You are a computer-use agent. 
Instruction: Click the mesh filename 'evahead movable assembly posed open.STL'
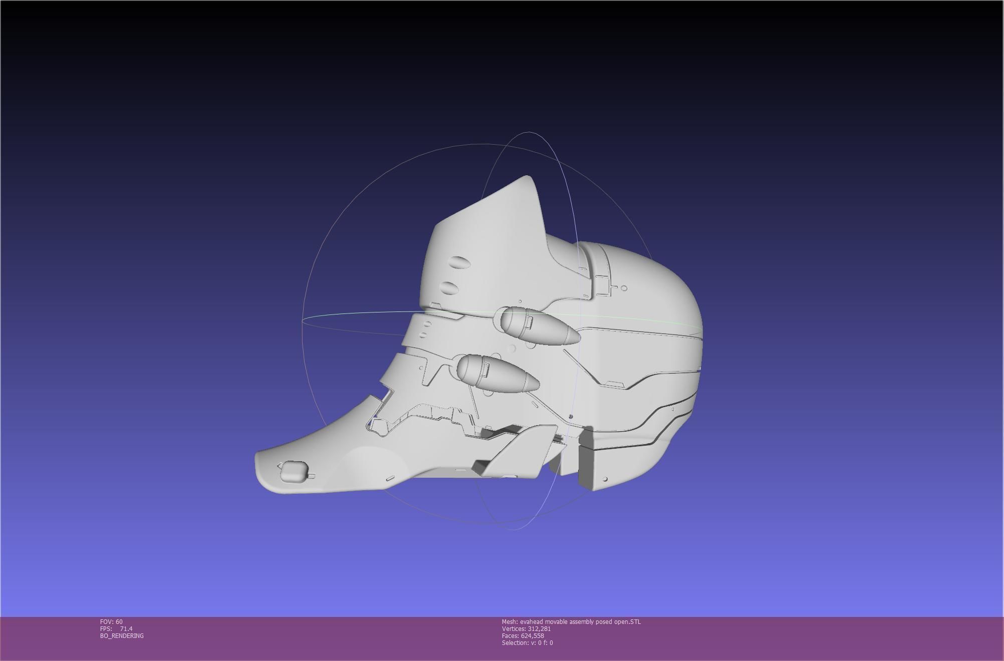[x=580, y=621]
